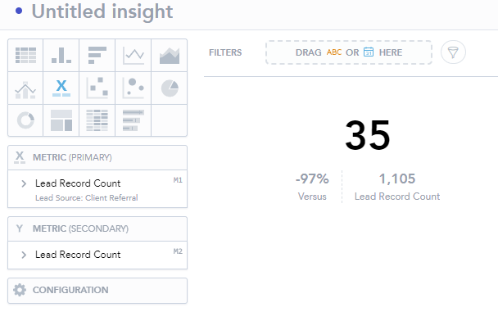
Task: Select the Stacked area chart icon
Action: click(x=170, y=55)
